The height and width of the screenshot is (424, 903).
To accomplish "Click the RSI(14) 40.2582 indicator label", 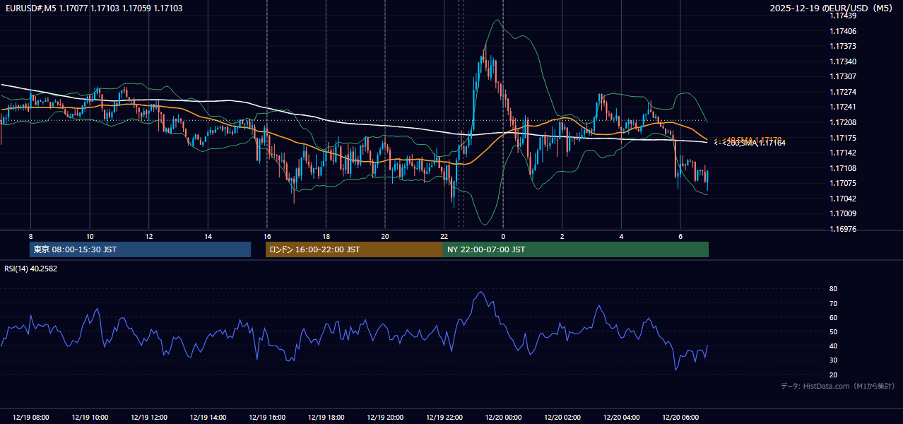I will (x=31, y=269).
